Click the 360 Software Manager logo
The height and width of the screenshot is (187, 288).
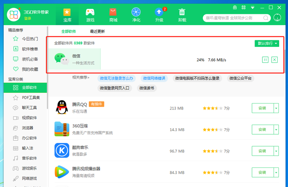14,14
